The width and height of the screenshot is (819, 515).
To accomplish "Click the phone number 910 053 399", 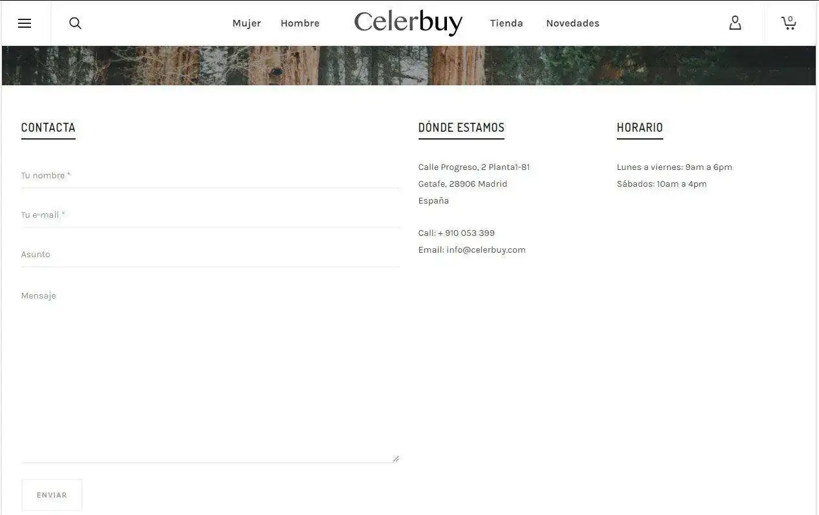I will [470, 233].
